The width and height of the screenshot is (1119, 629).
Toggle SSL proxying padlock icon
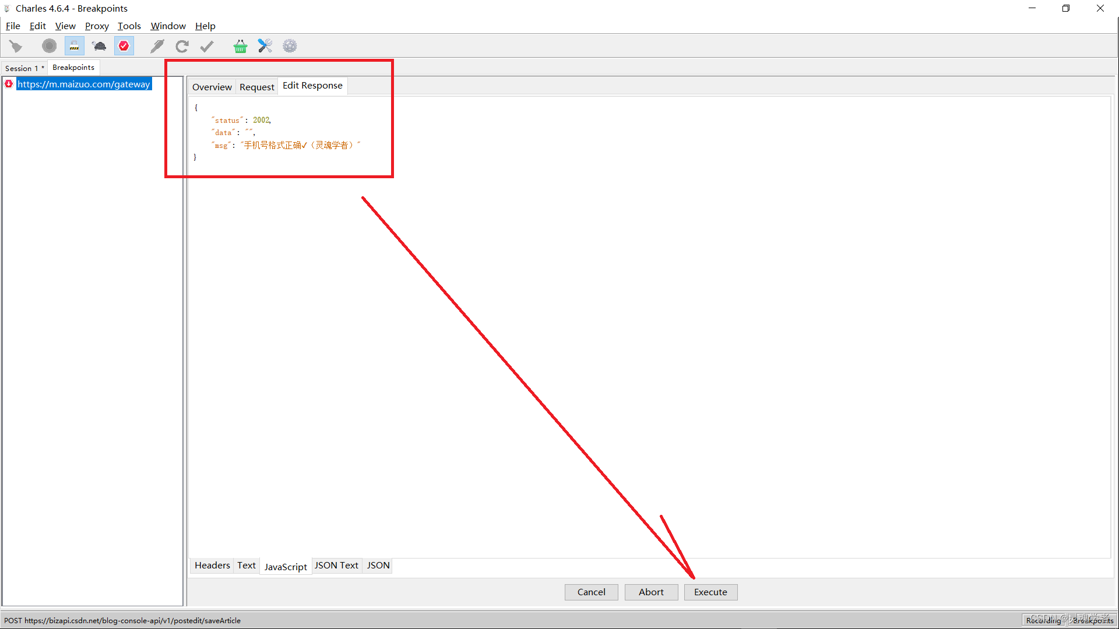(74, 46)
